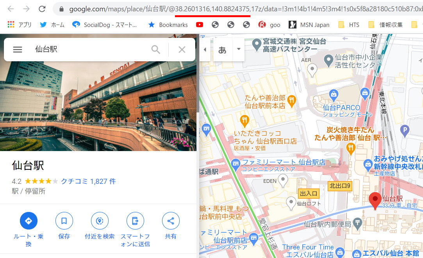Click the ルート・乗換 directions button
The width and height of the screenshot is (423, 258).
click(29, 221)
